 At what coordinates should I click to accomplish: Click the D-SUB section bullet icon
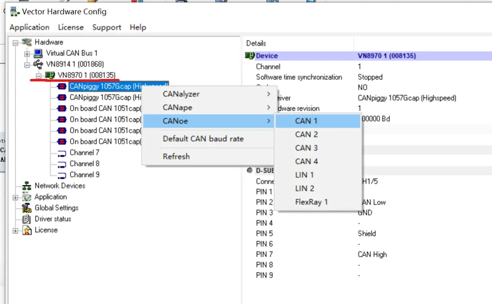click(x=250, y=170)
